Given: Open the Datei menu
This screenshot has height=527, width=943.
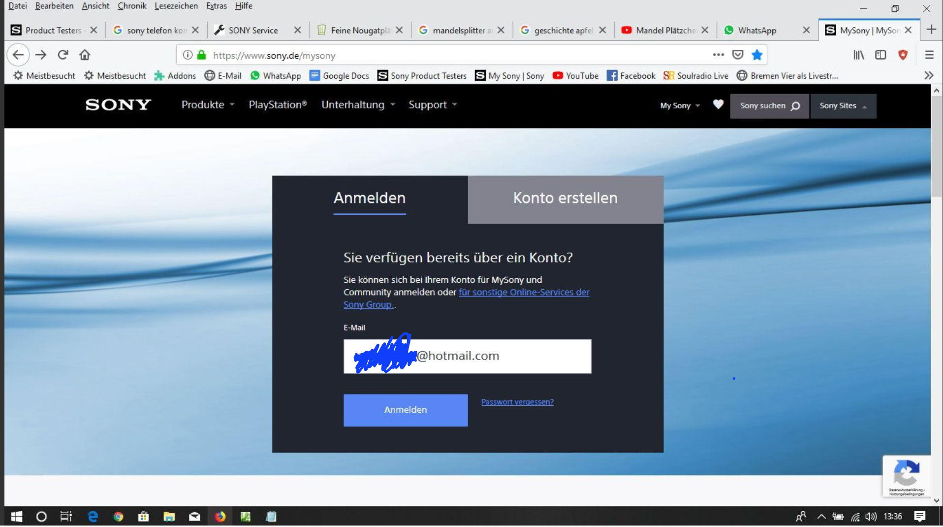Looking at the screenshot, I should point(17,6).
